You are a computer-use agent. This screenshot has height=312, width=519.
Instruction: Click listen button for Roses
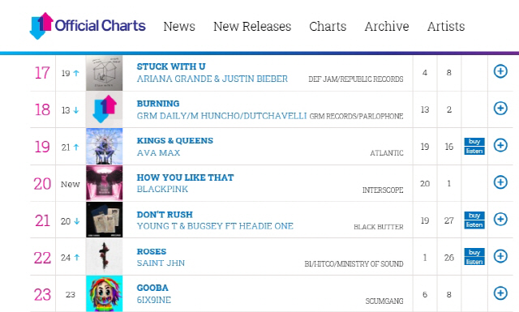(x=474, y=262)
